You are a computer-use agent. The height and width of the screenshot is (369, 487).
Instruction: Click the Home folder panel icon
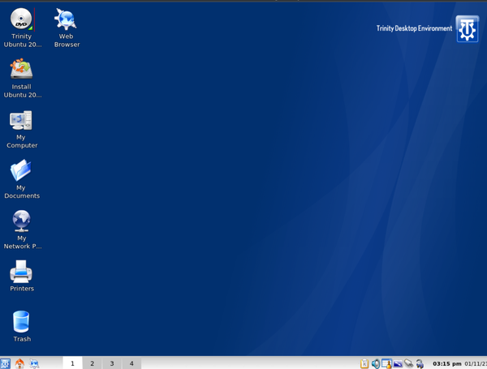(x=19, y=363)
